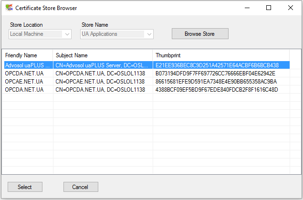Maximize the Certificate Store Browser window
Viewport: 303px width, 200px height.
(269, 8)
